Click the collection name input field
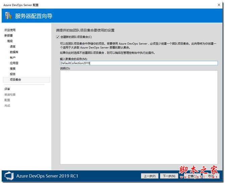The height and width of the screenshot is (183, 225). [x=139, y=63]
